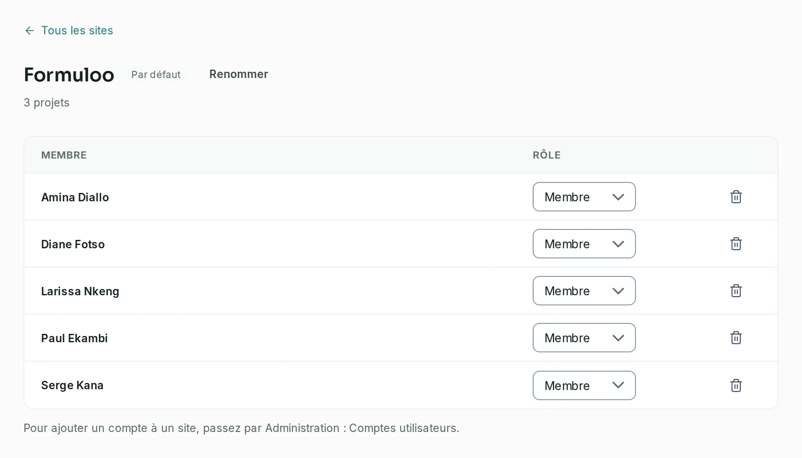Viewport: 802px width, 458px height.
Task: Expand Diane Fotso's Membre role selector
Action: [x=584, y=244]
